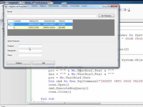This screenshot has width=143, height=107.
Task: Click the PRECIO column header
Action: pyautogui.click(x=65, y=21)
